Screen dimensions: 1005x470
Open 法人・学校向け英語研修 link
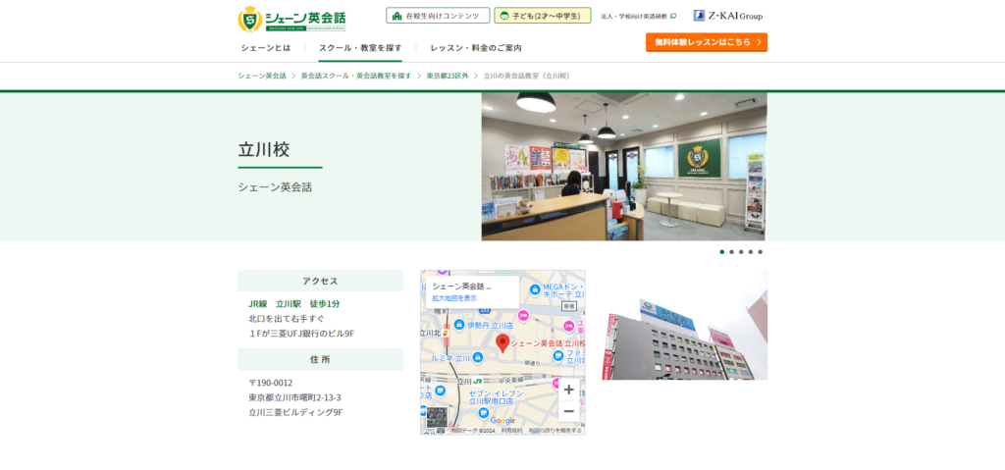(633, 16)
